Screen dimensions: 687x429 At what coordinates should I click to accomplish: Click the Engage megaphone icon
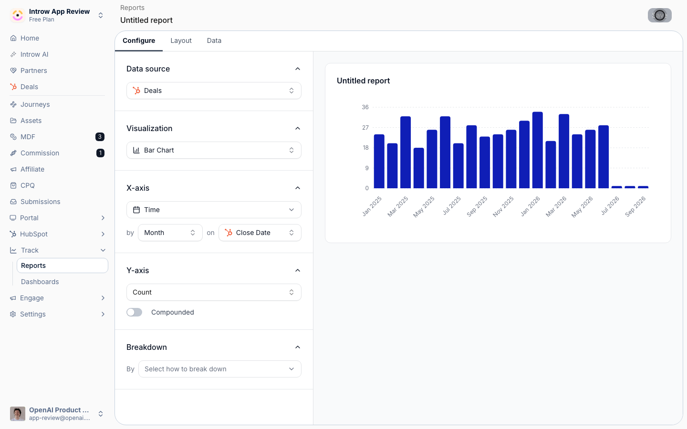(13, 298)
